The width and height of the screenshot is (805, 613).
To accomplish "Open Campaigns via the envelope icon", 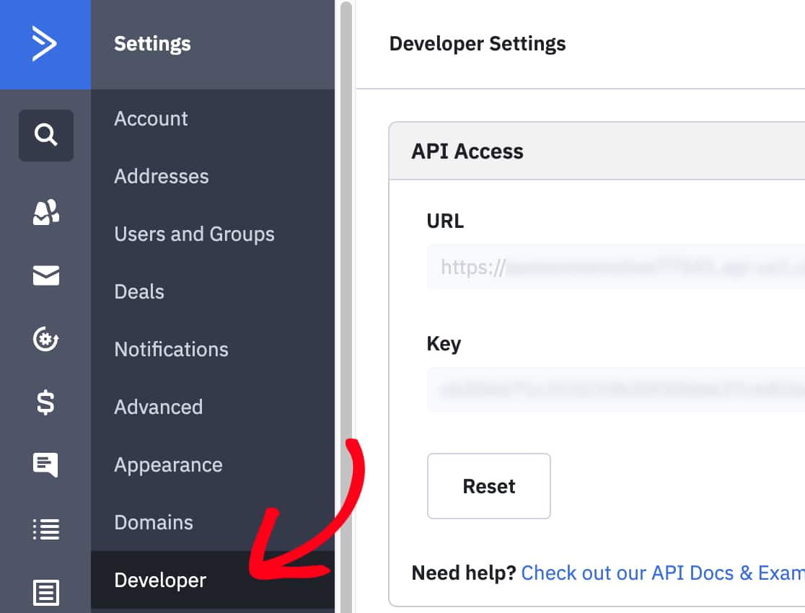I will (x=45, y=275).
